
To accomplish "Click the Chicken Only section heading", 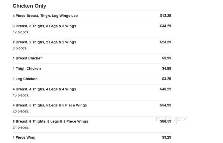I will [x=29, y=6].
